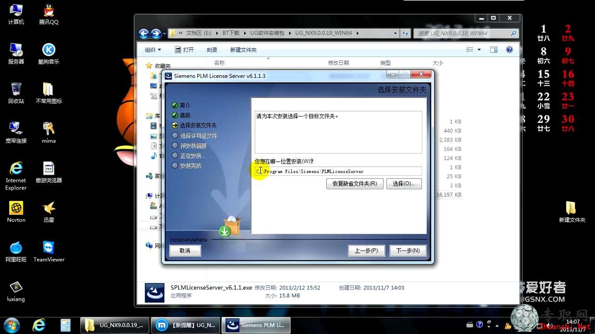Viewport: 595px width, 334px height.
Task: Click the Explorer search box
Action: tap(466, 33)
